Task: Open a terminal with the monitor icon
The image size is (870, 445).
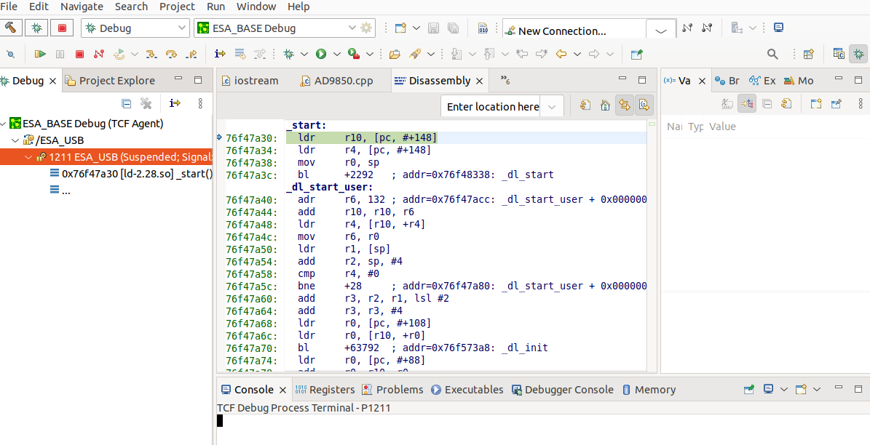Action: [x=778, y=28]
